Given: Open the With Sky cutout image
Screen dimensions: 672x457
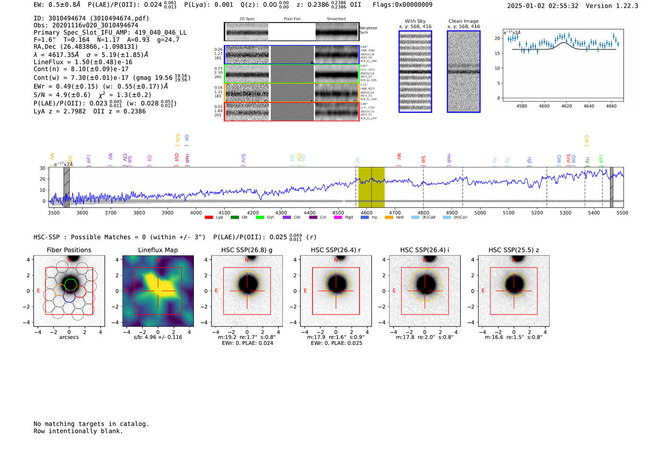Looking at the screenshot, I should 415,71.
